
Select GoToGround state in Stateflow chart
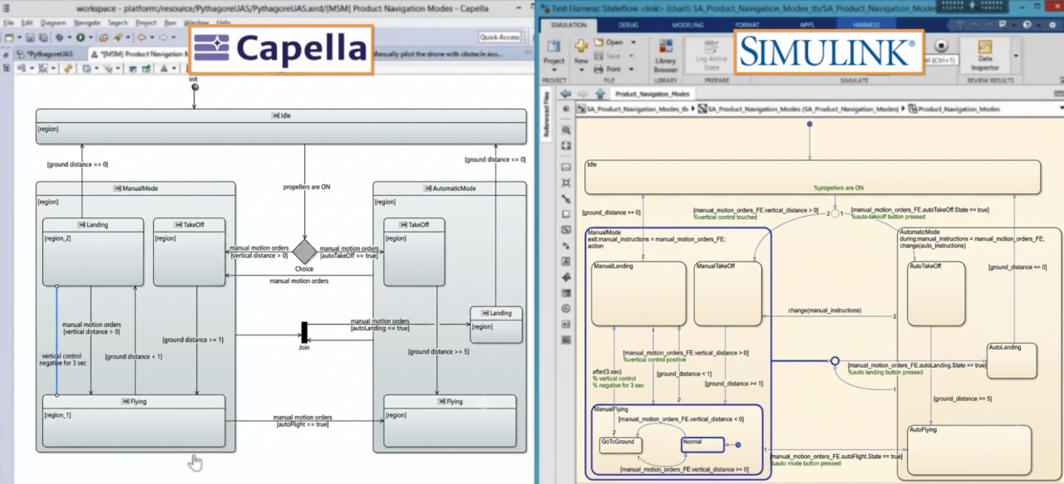[619, 444]
